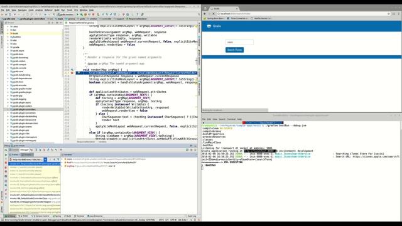The image size is (402, 226).
Task: Mute breakpoints in the Debug sidebar
Action: point(6,171)
